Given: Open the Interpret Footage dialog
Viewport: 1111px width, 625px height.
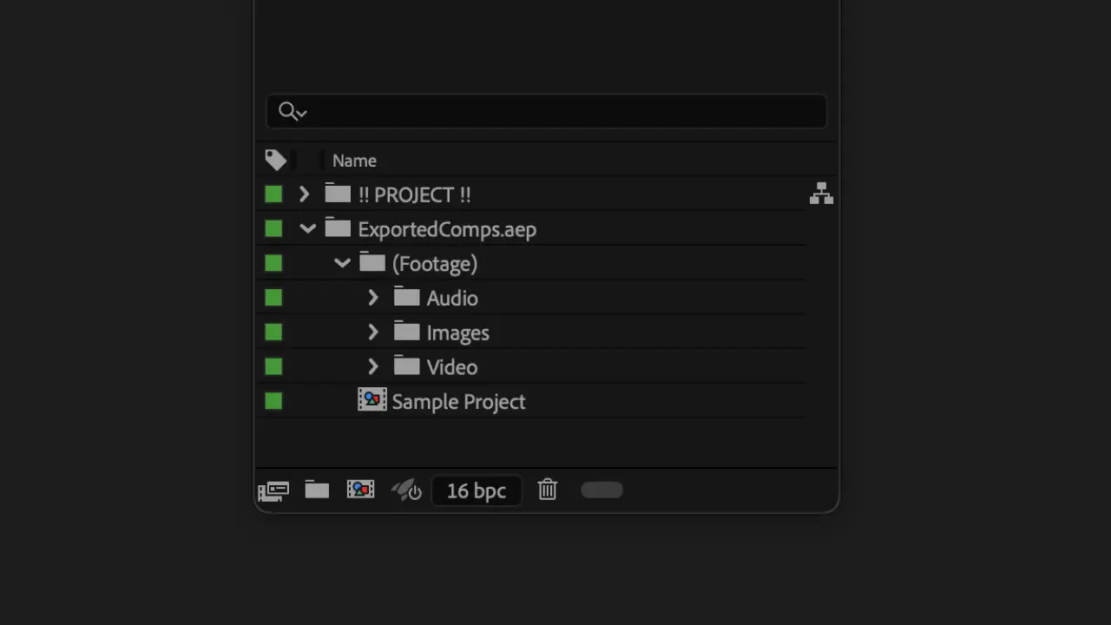Looking at the screenshot, I should pyautogui.click(x=273, y=490).
